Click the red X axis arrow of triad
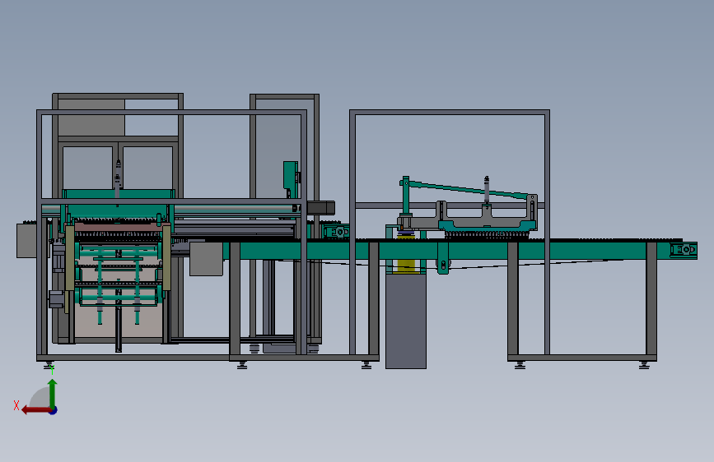The width and height of the screenshot is (714, 462). [36, 410]
